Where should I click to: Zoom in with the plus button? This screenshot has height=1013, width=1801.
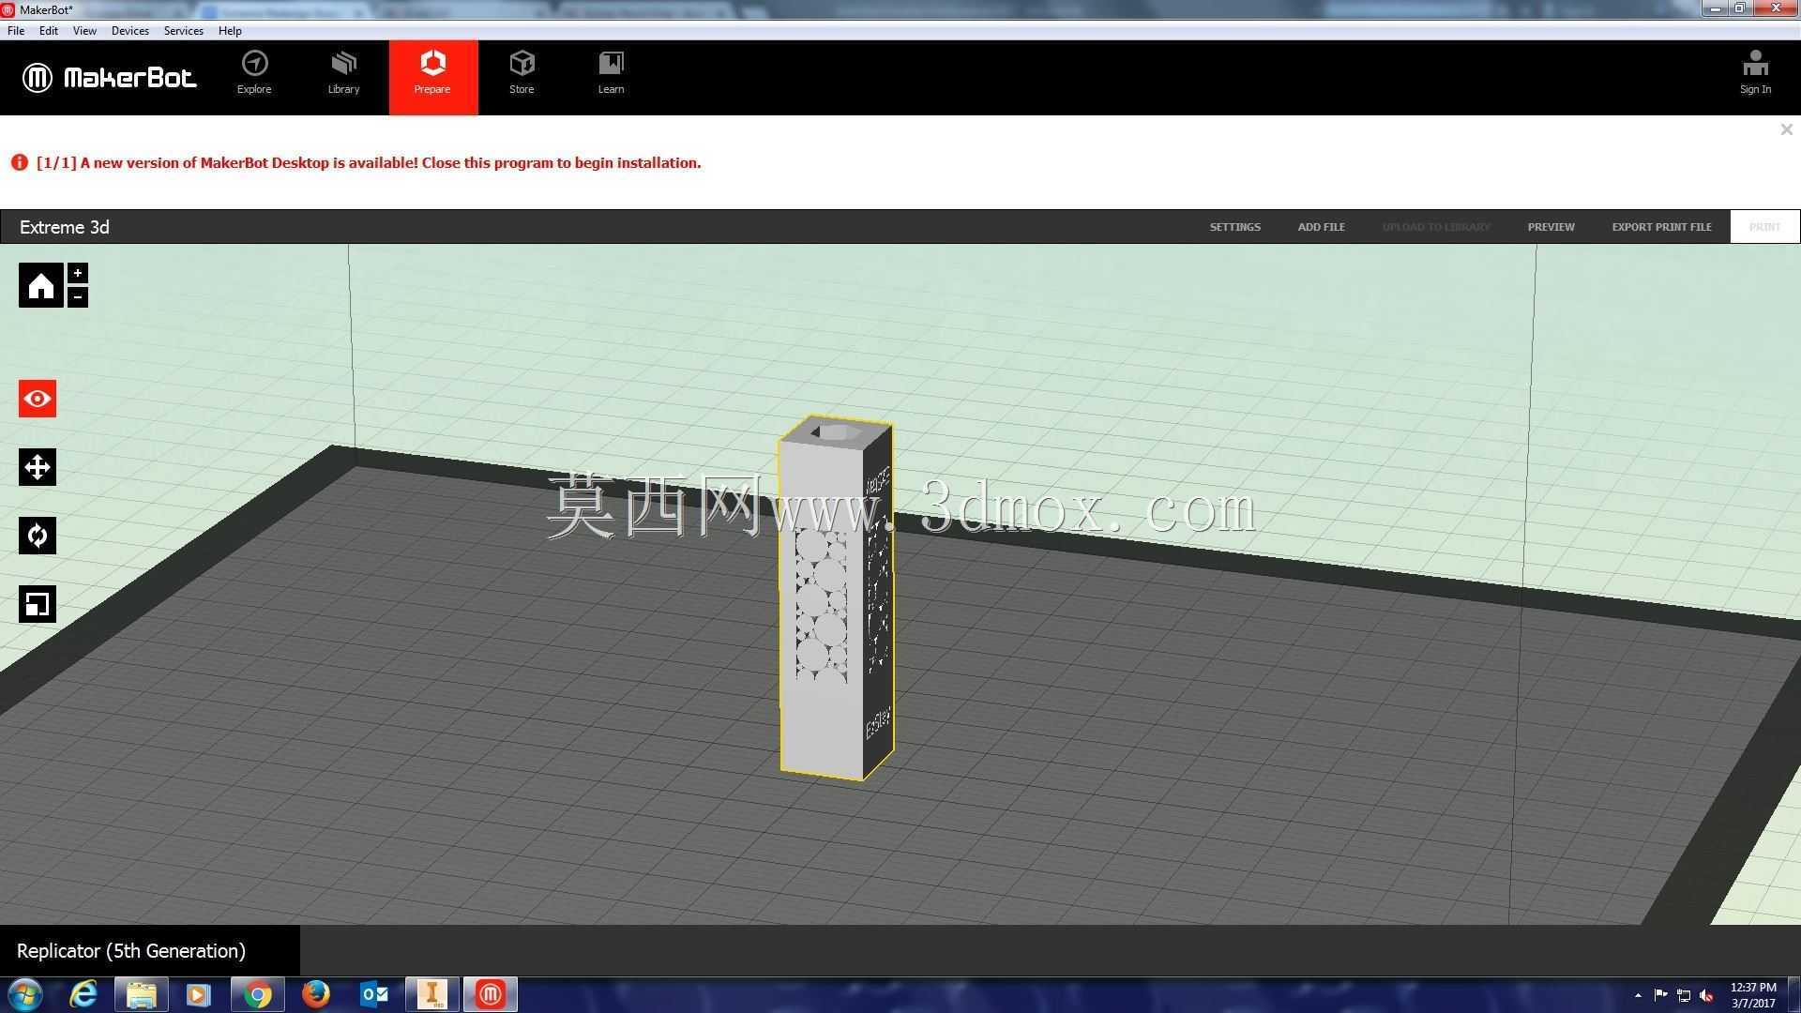(x=78, y=273)
